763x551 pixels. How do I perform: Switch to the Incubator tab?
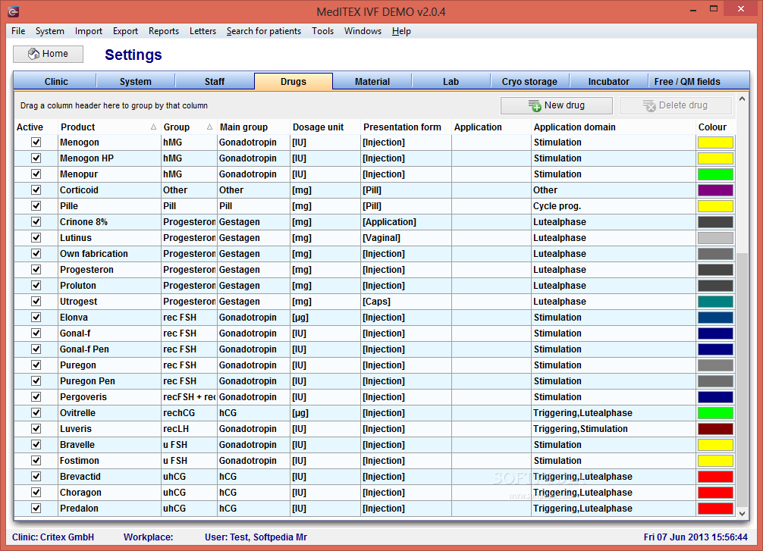point(608,82)
